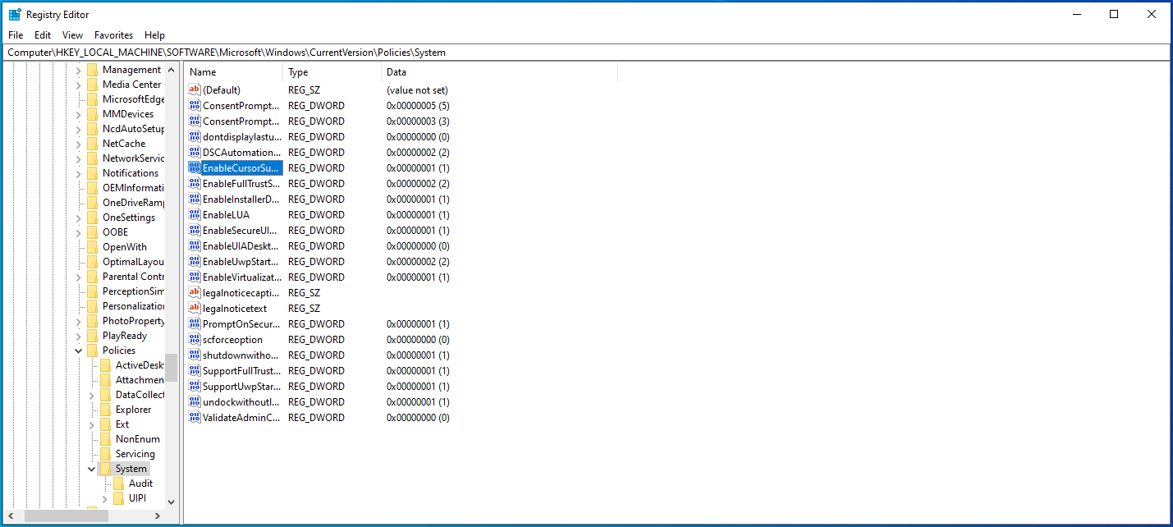Select the Servicing key in tree
The height and width of the screenshot is (527, 1173).
[x=135, y=454]
